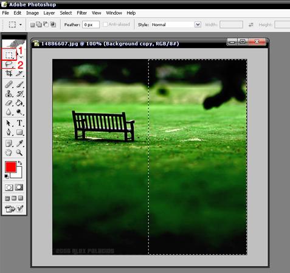Choose Add to selection mode

coord(39,24)
